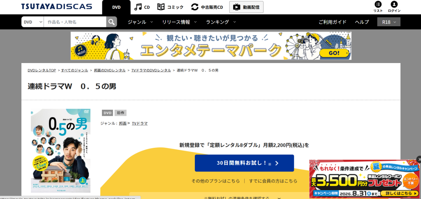Image resolution: width=421 pixels, height=199 pixels.
Task: Click the 邦画 genre link
Action: (x=123, y=123)
